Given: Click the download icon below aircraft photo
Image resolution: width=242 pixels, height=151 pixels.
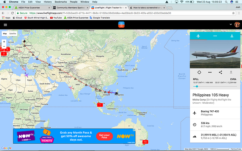Looking at the screenshot, I should [231, 72].
